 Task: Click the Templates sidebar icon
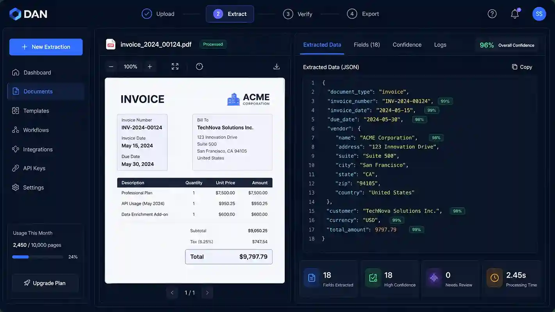click(x=16, y=111)
